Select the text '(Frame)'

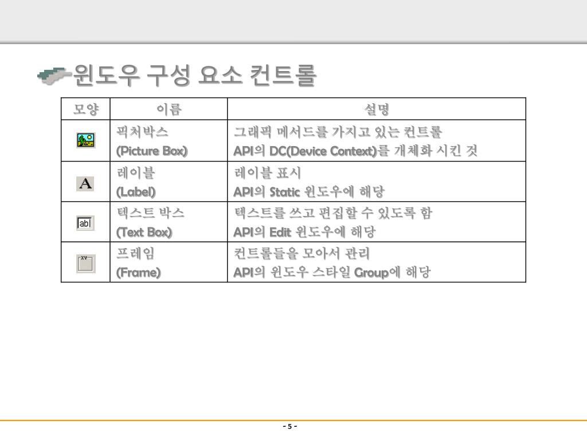(138, 272)
